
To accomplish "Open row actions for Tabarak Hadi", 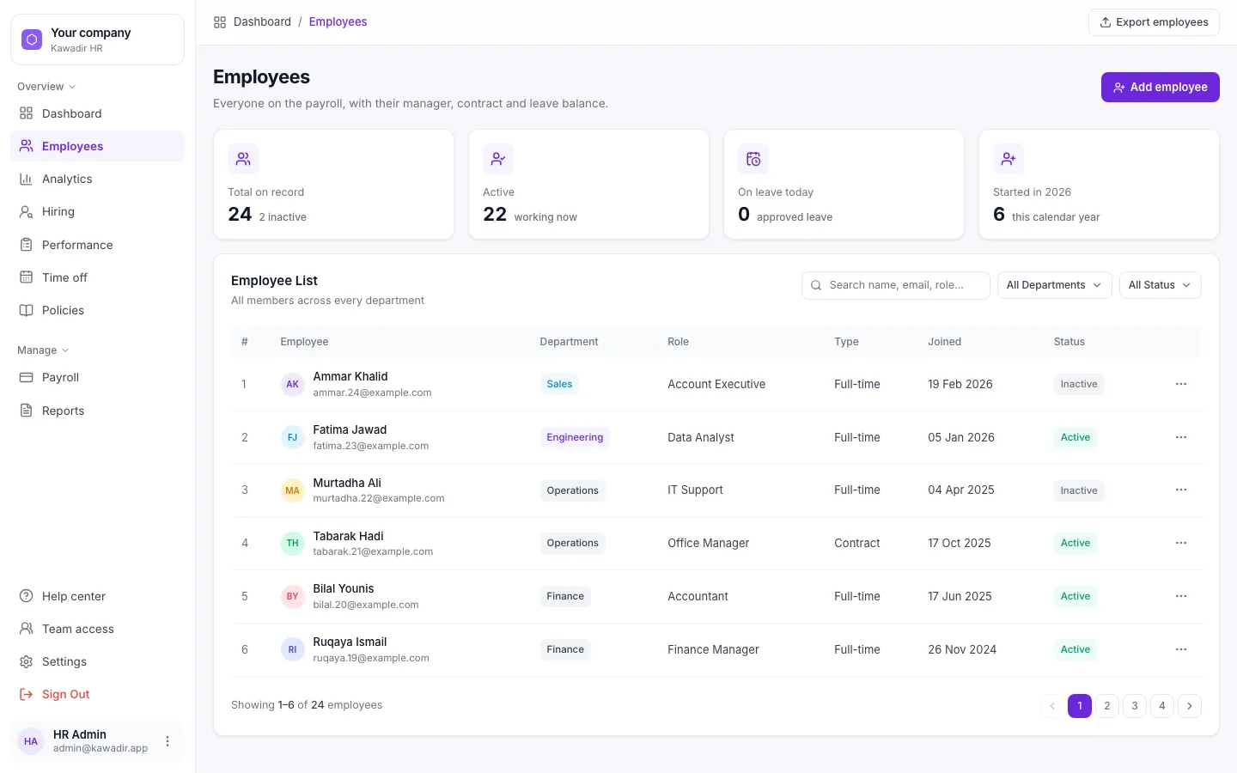I will (x=1181, y=543).
